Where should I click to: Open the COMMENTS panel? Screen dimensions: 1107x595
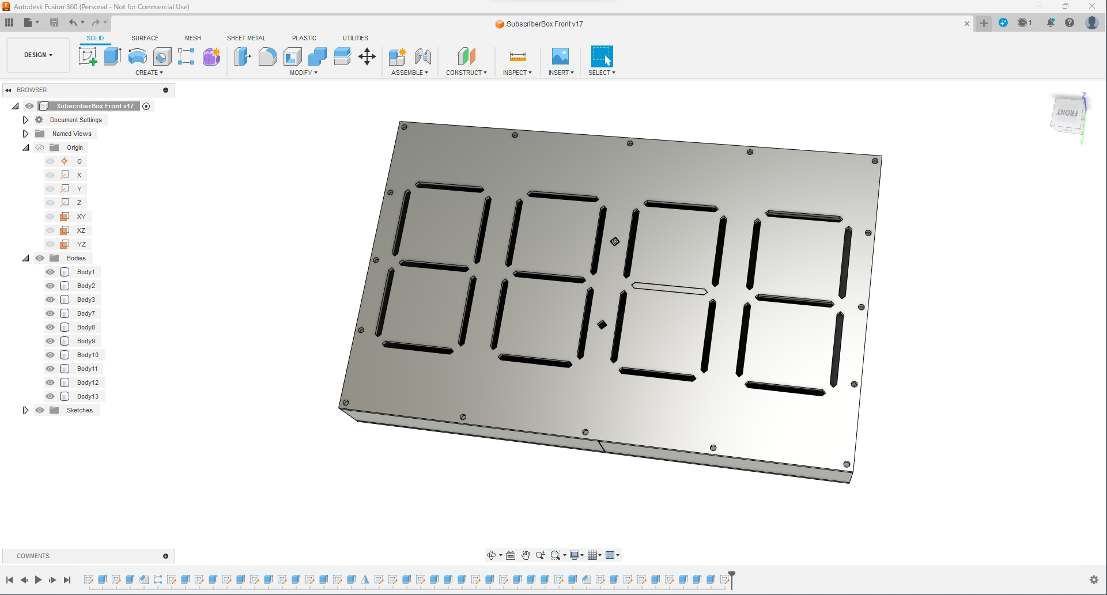pos(32,555)
